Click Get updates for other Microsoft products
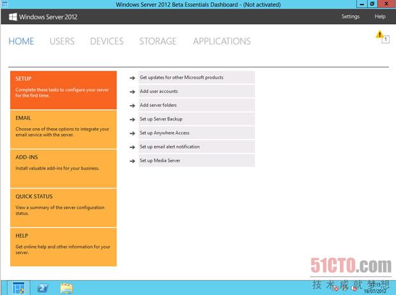396x295 pixels. pyautogui.click(x=181, y=78)
